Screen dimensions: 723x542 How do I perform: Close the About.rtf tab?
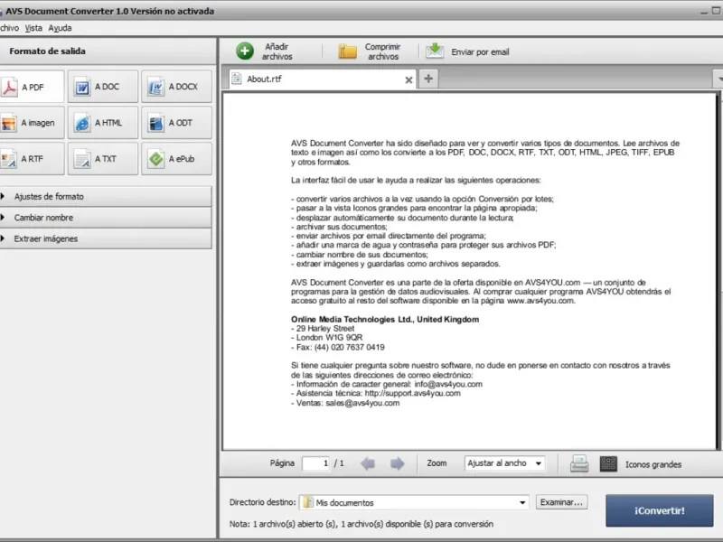pos(408,79)
